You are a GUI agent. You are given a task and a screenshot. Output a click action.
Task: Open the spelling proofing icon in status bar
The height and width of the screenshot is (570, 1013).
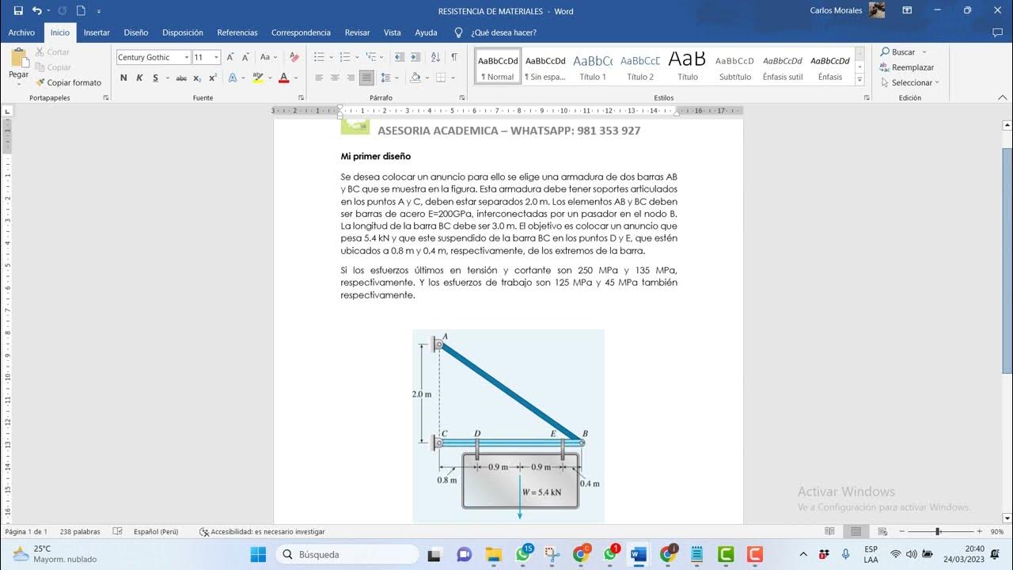coord(118,531)
